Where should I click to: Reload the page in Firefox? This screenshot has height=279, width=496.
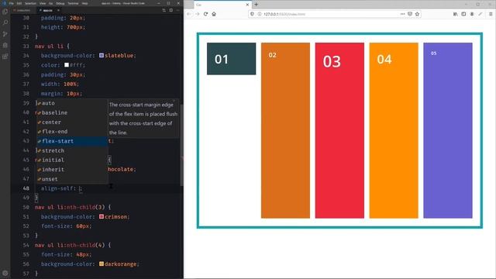tap(205, 14)
